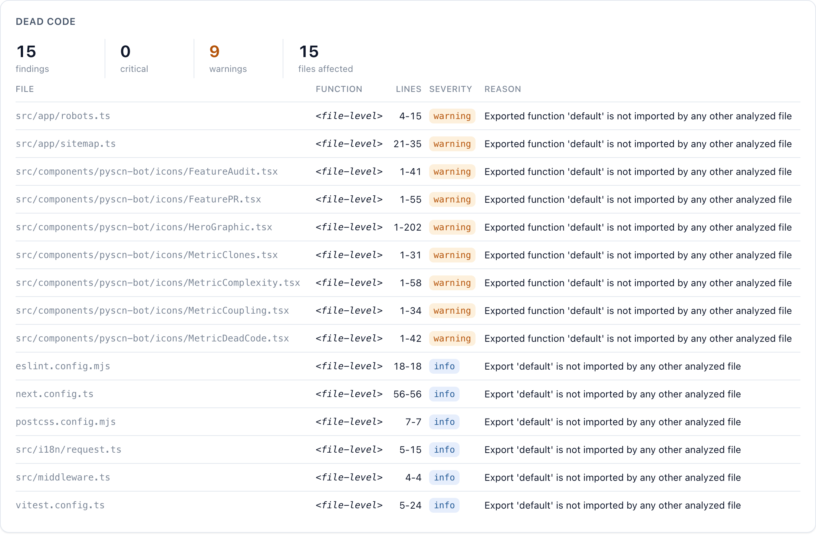Click the warning badge for HeroGraphic.tsx
The width and height of the screenshot is (816, 542).
click(x=452, y=227)
